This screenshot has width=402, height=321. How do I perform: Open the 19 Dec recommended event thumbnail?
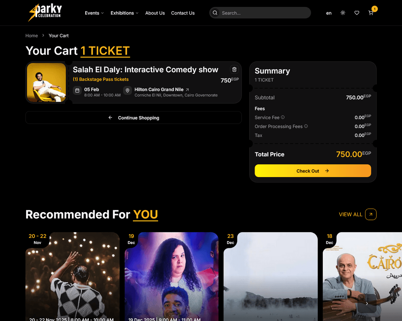171,277
